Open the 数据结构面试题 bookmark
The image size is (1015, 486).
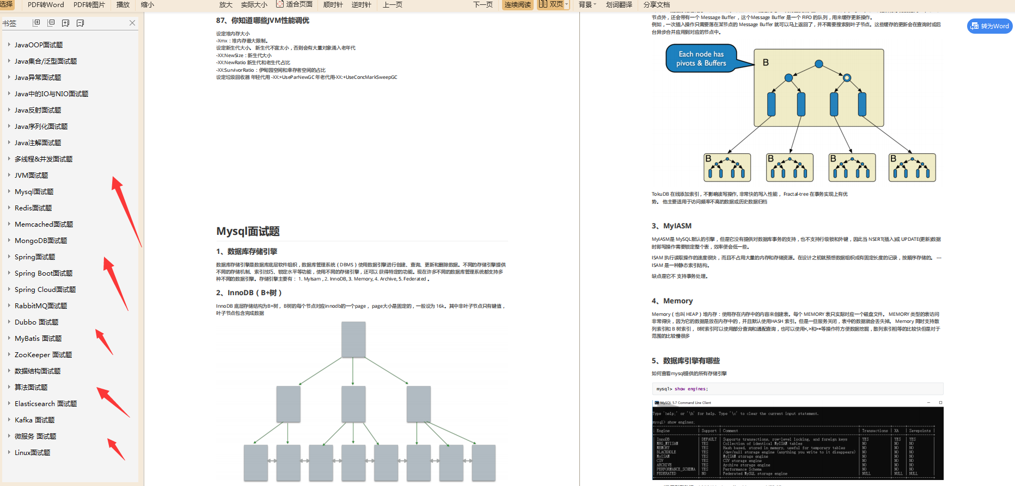click(38, 371)
